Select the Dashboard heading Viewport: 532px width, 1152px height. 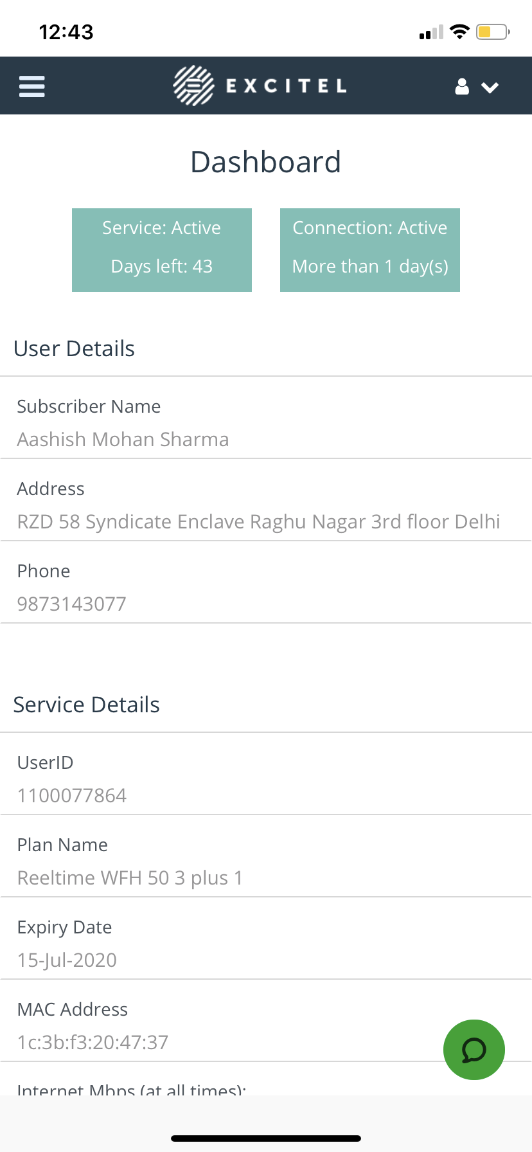(266, 162)
